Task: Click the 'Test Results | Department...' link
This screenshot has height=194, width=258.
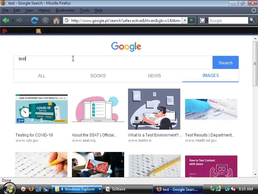Action: (x=210, y=135)
